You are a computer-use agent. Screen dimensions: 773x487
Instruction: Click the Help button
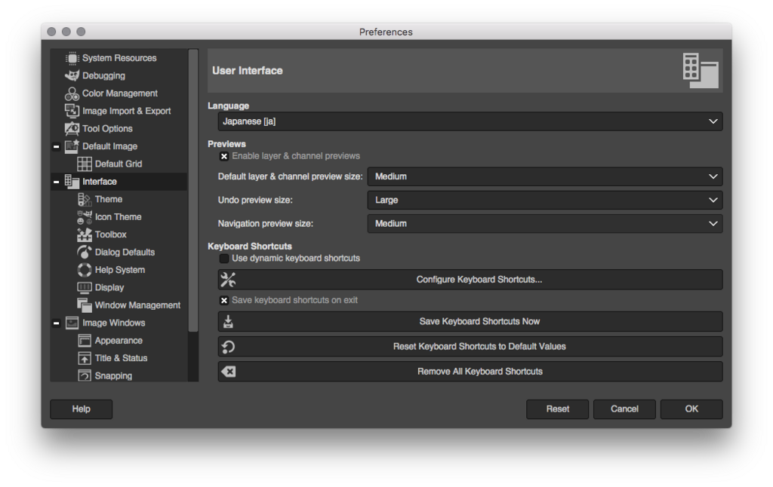coord(82,409)
